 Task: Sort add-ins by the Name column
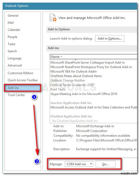tap(94, 57)
